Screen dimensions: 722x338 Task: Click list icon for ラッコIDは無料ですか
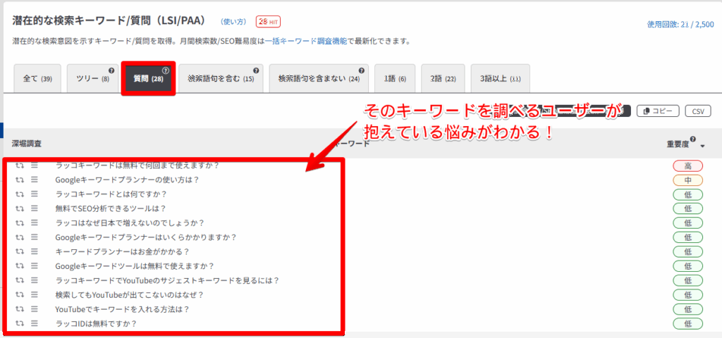click(34, 324)
